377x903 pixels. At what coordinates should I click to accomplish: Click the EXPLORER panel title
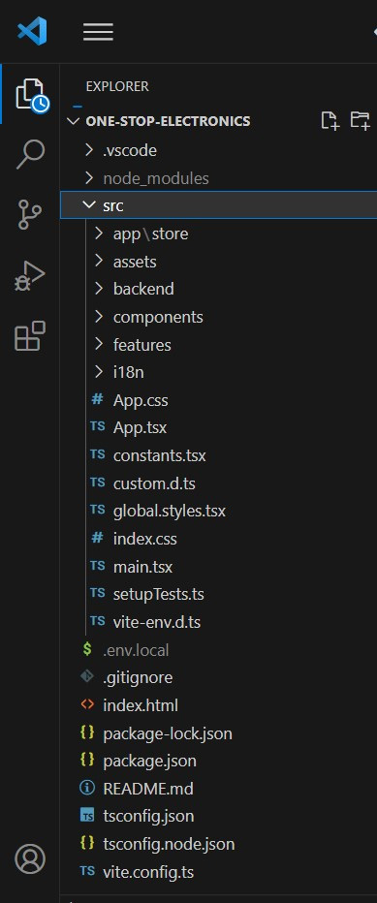point(117,86)
